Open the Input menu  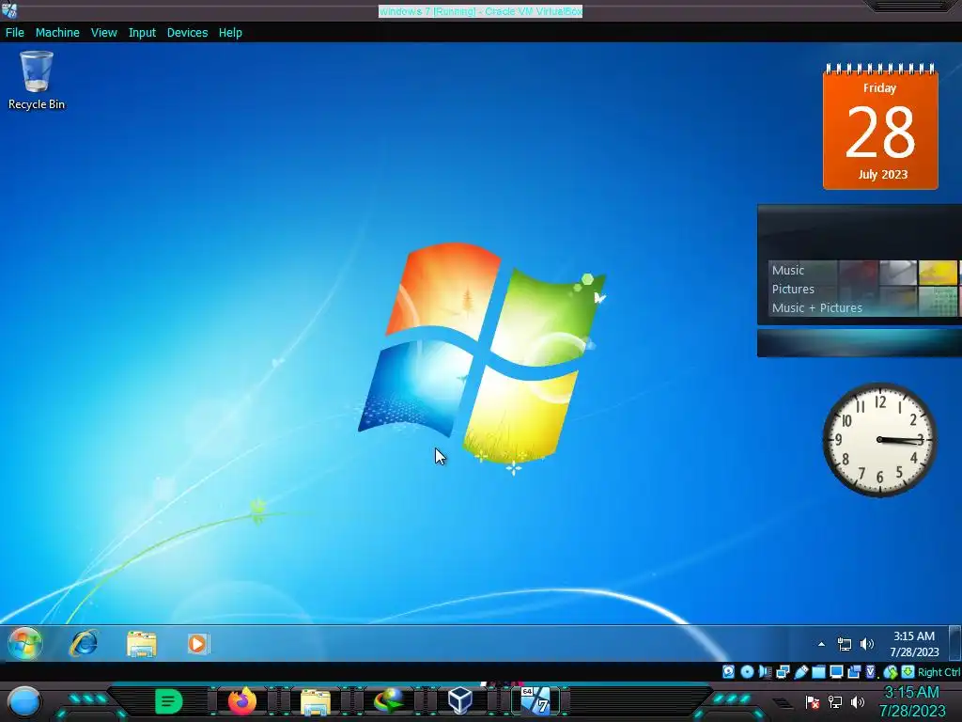coord(142,33)
